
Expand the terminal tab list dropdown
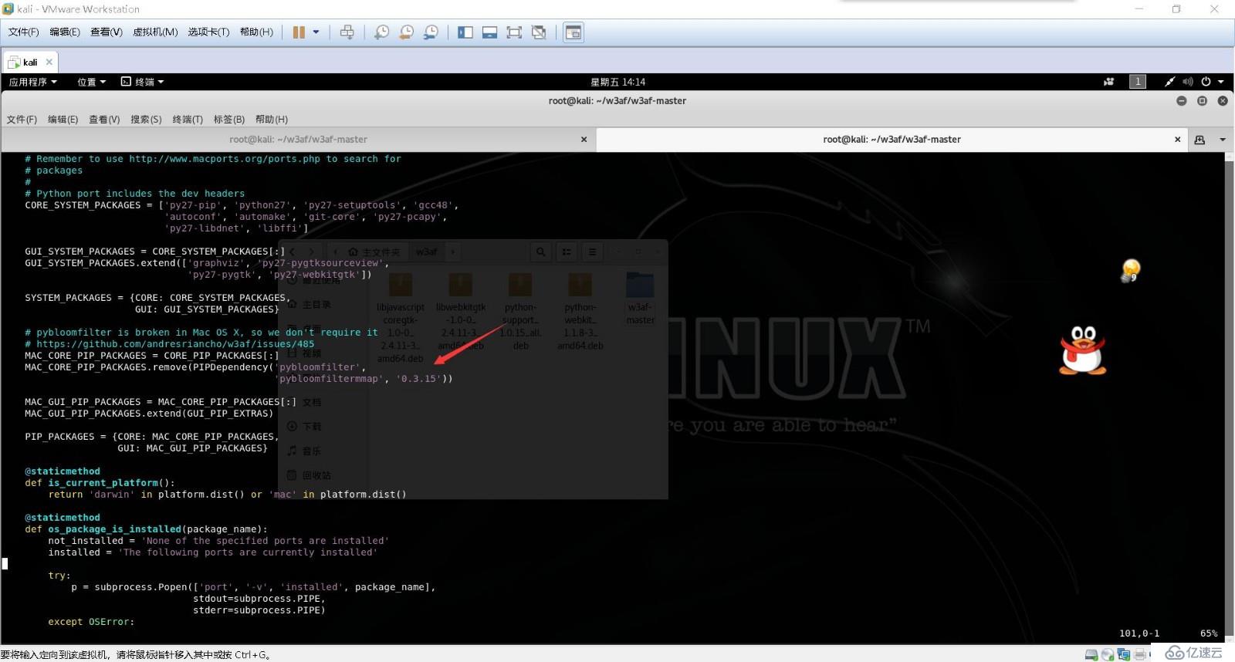click(1223, 140)
